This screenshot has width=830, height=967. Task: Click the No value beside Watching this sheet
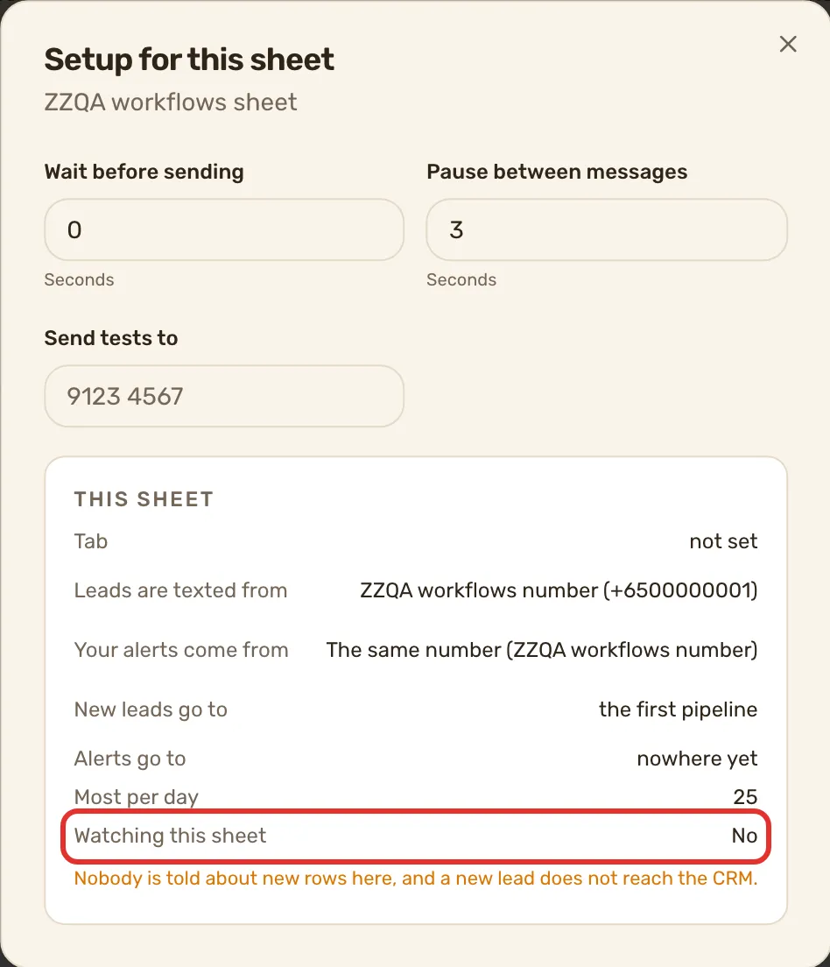[744, 836]
